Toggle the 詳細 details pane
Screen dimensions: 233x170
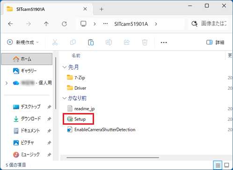click(215, 42)
